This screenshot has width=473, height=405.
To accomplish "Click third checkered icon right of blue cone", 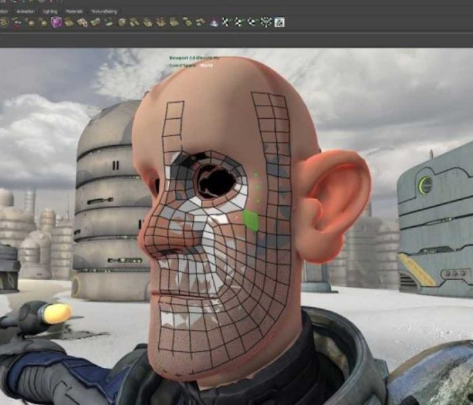I will pyautogui.click(x=253, y=22).
